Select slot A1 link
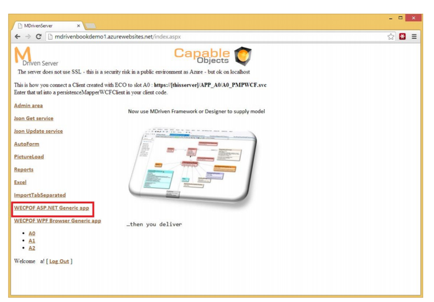This screenshot has width=434, height=302. click(x=32, y=241)
